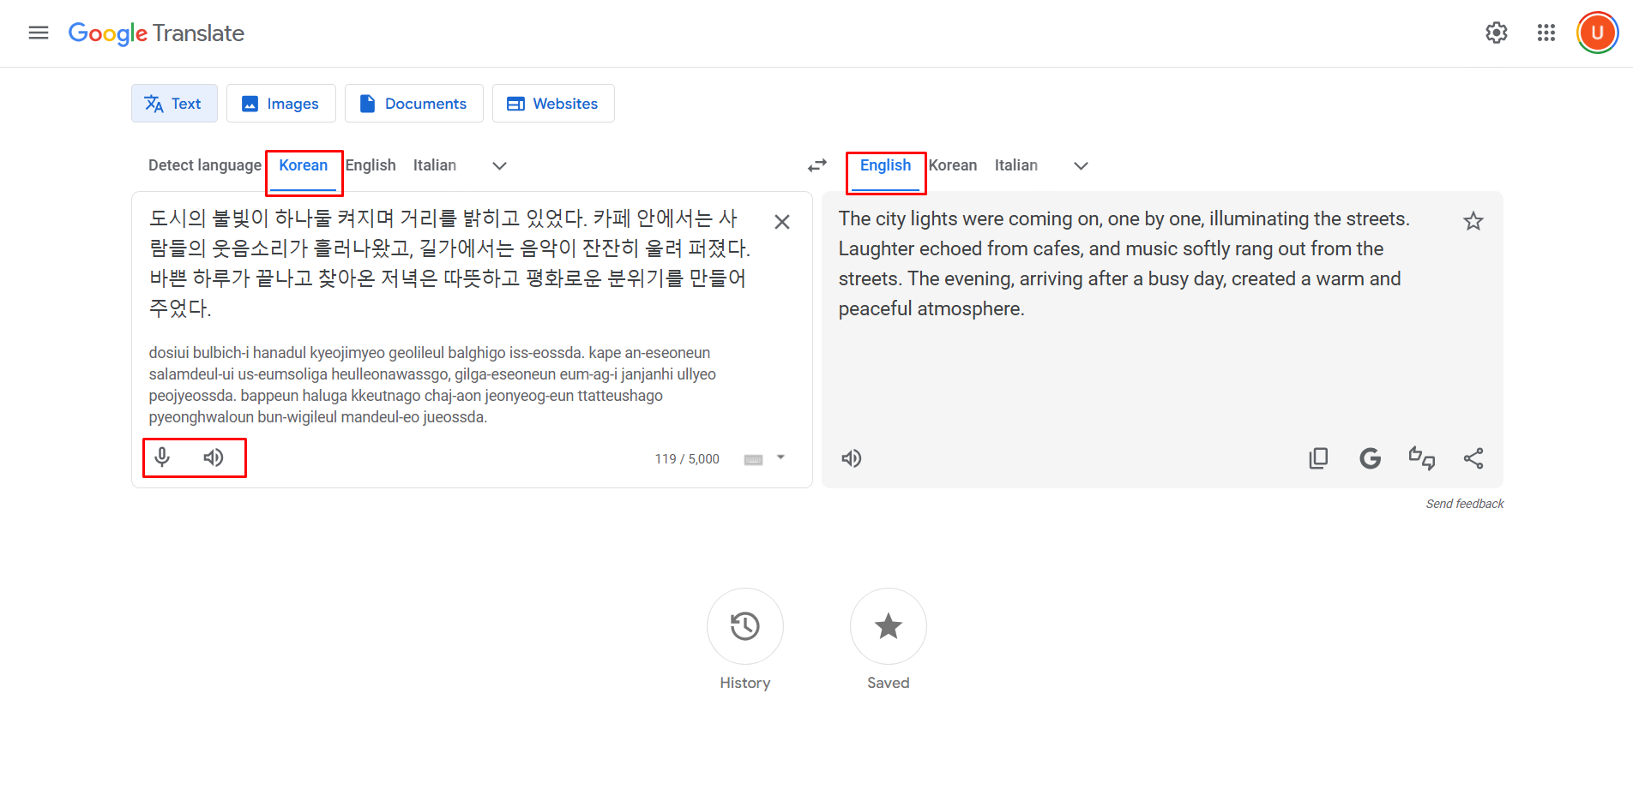The image size is (1633, 807).
Task: Start voice input with microphone
Action: [162, 457]
